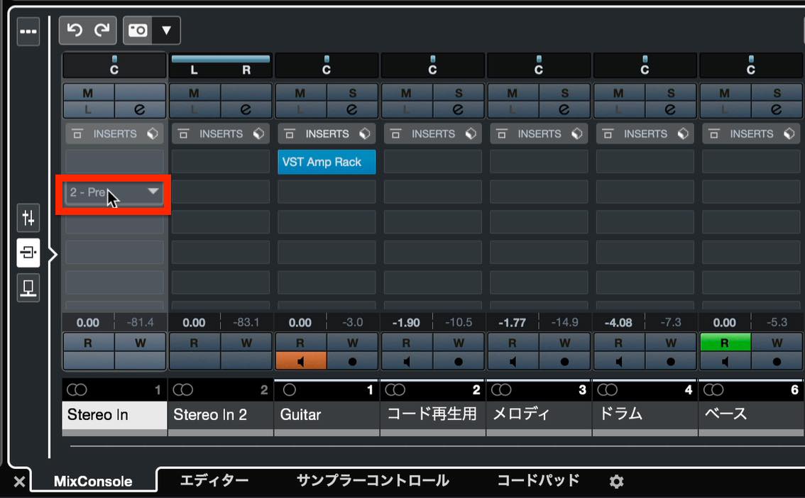Screen dimensions: 805x498
Task: Open edit settings for ドラム channel
Action: point(671,109)
